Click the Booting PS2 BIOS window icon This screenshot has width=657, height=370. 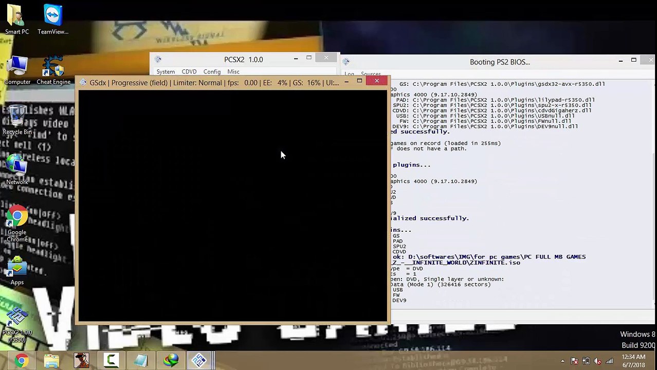(346, 62)
